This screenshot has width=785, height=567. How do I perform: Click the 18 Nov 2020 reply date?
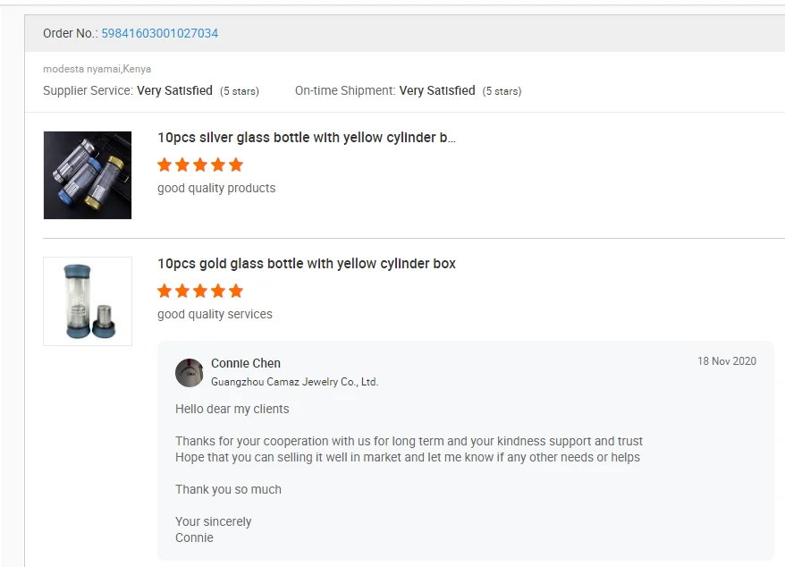click(726, 361)
